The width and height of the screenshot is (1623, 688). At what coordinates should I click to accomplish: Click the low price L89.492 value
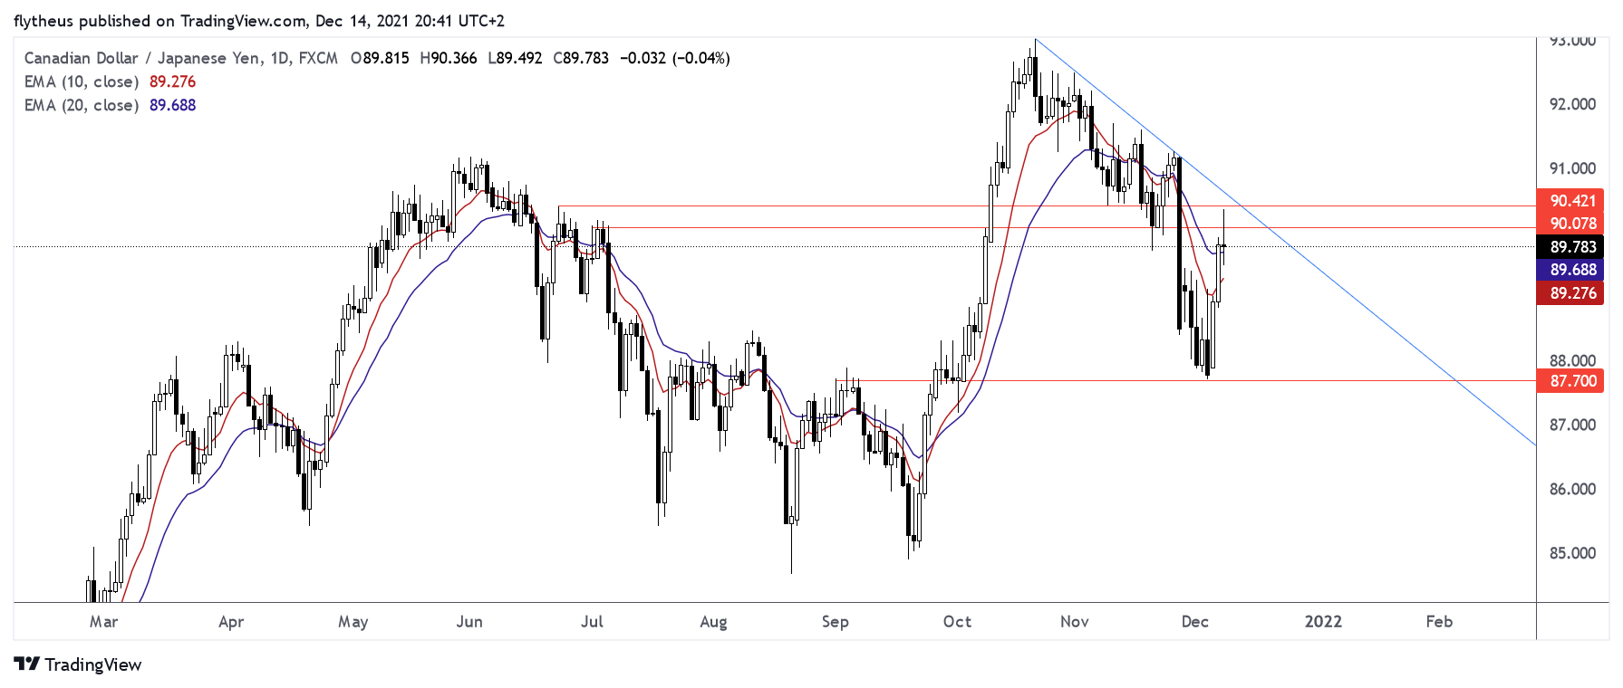(515, 58)
